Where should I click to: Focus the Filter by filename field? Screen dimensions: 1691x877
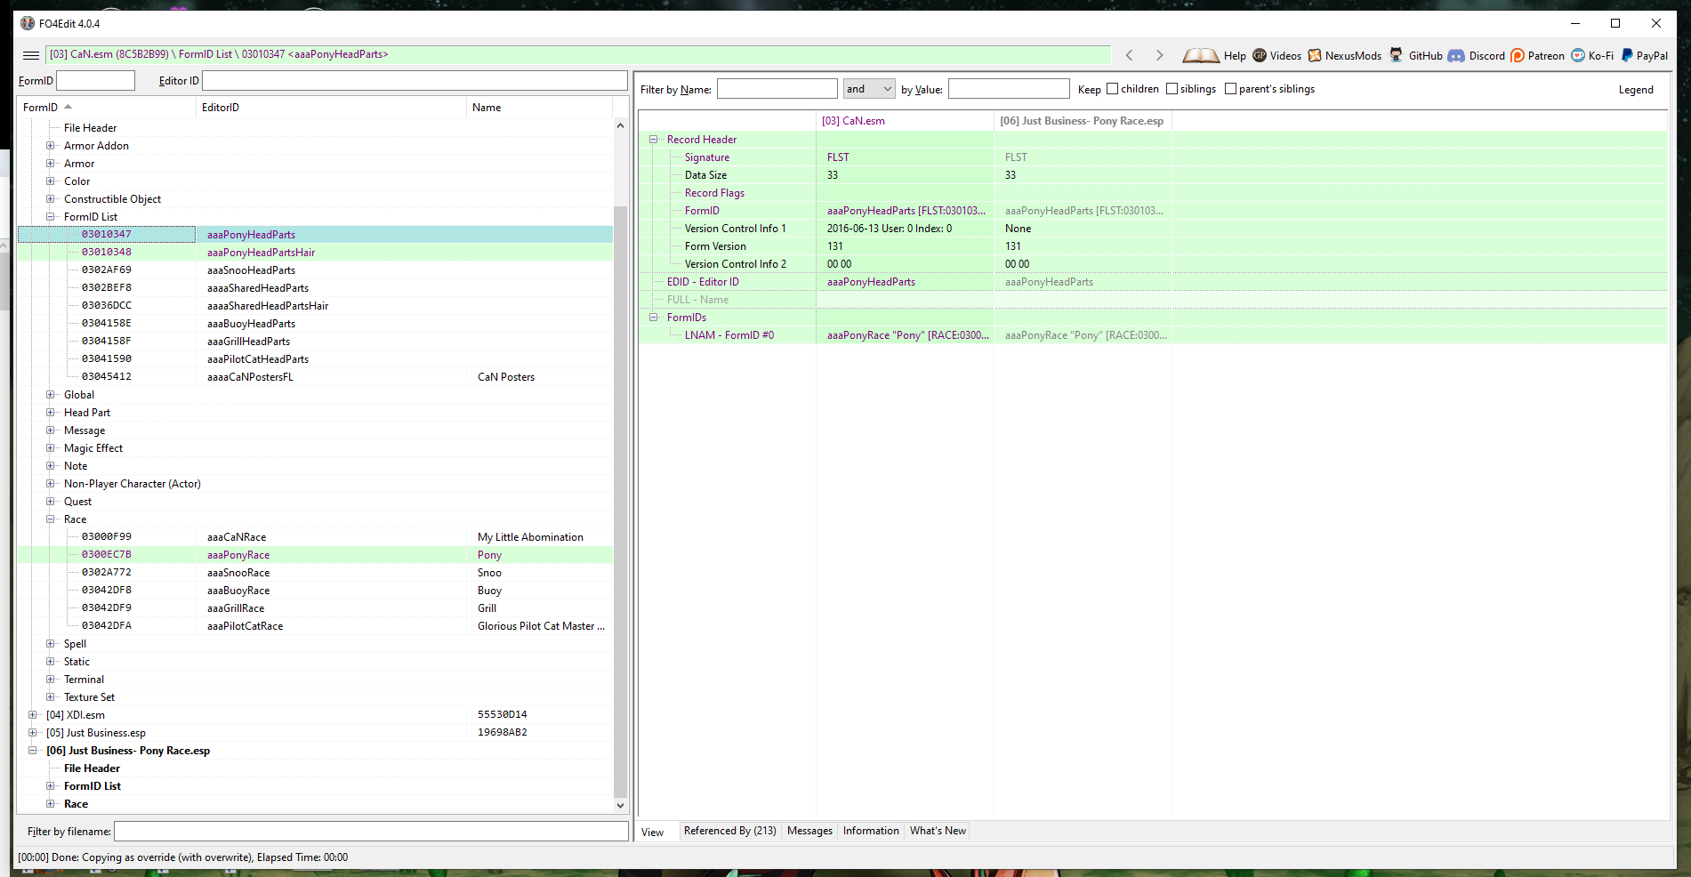(371, 831)
